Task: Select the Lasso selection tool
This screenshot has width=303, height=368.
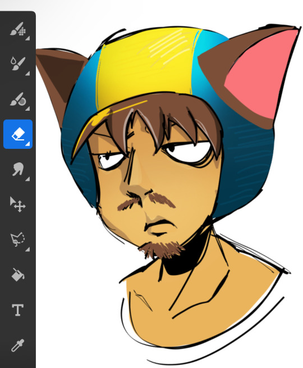Action: pyautogui.click(x=18, y=239)
